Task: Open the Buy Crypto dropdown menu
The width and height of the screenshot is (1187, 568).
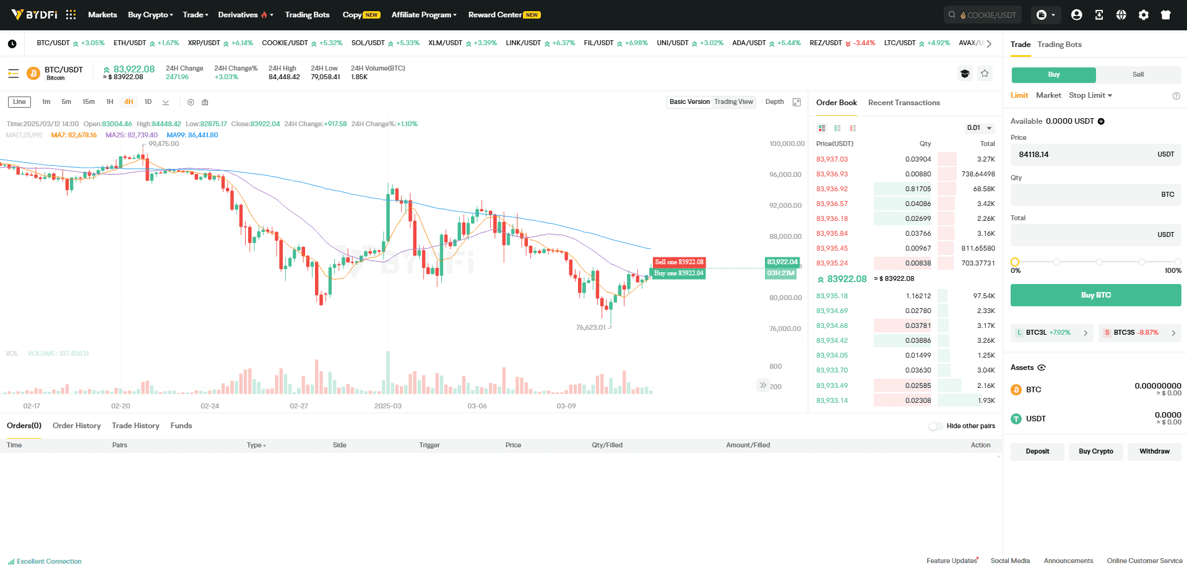Action: tap(150, 15)
